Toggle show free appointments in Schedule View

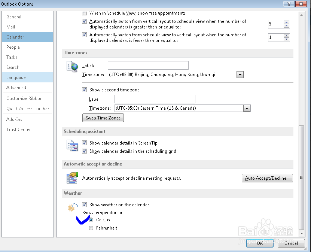tap(84, 13)
